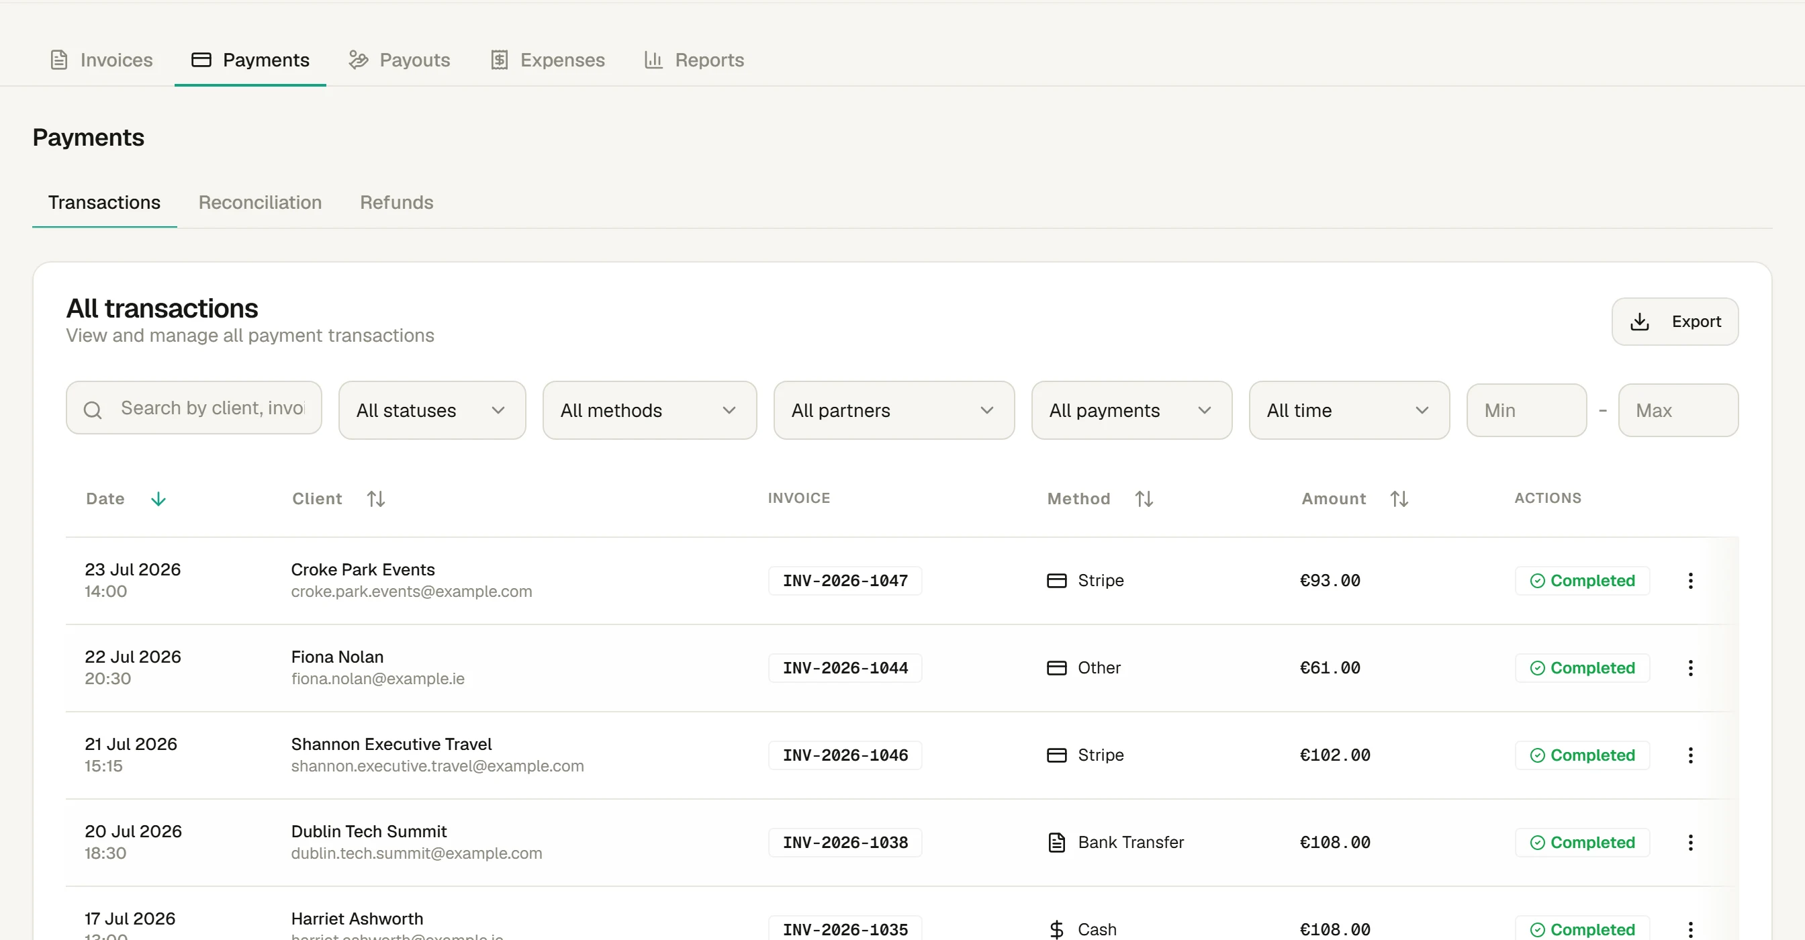The image size is (1805, 940).
Task: Open actions menu for Fiona Nolan
Action: (x=1690, y=668)
